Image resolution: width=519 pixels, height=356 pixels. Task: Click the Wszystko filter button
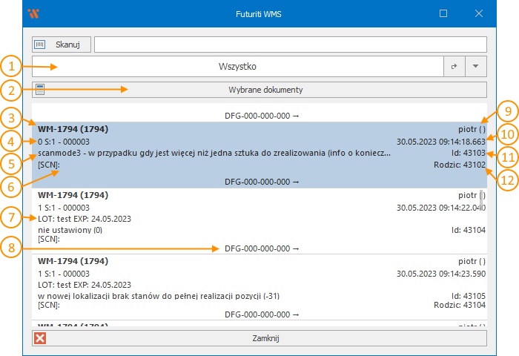click(237, 67)
